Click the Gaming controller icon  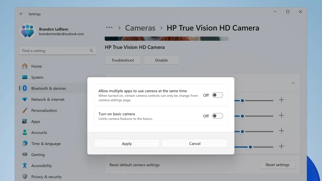click(x=25, y=155)
